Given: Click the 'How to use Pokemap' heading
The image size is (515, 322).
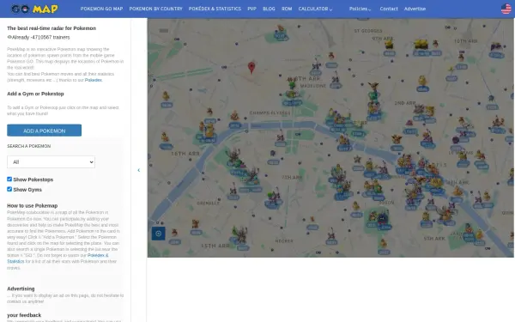Looking at the screenshot, I should 33,206.
